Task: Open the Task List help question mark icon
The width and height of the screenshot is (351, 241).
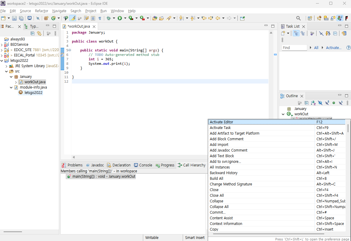Action: point(348,48)
